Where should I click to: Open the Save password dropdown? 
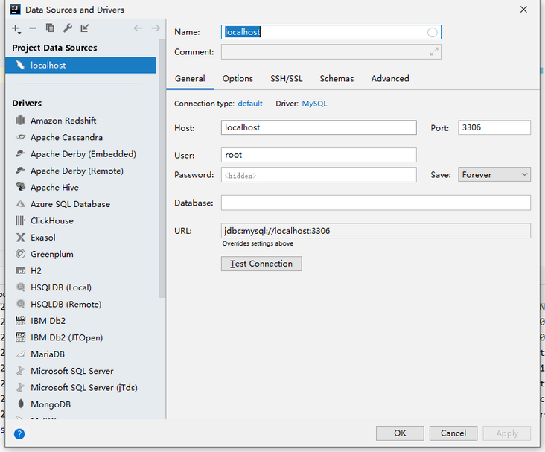[x=494, y=174]
